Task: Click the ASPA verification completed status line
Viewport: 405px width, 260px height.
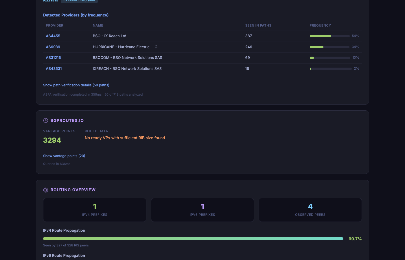Action: 93,94
